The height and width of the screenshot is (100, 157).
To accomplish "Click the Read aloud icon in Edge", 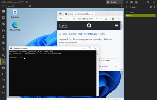I will pyautogui.click(x=97, y=19).
